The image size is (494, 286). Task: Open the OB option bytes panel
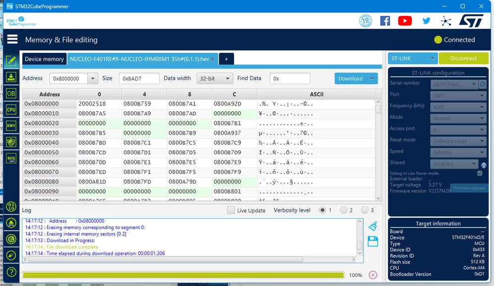pos(11,93)
